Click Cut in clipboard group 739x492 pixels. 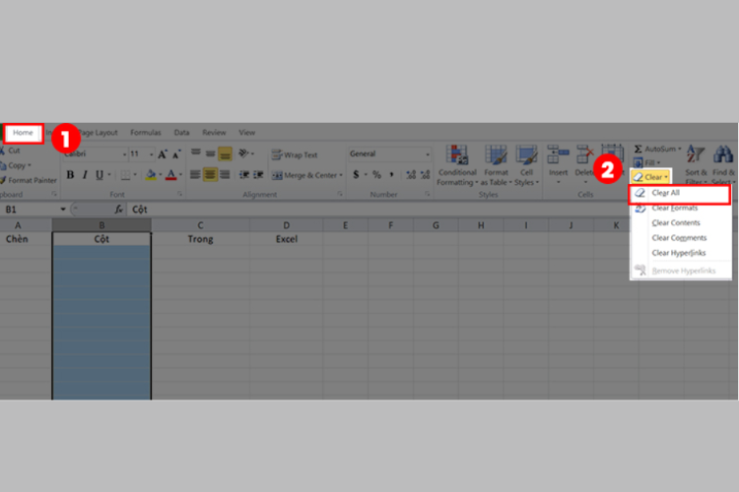(x=10, y=151)
